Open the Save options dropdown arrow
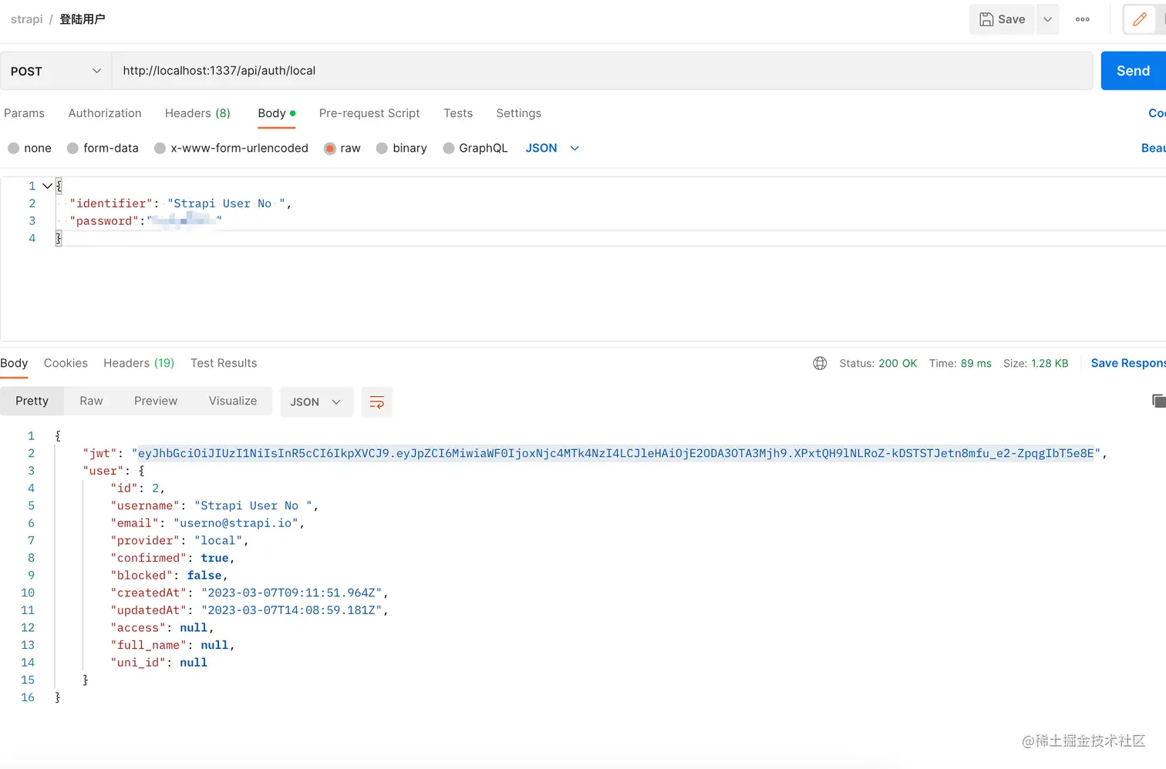 click(x=1047, y=19)
